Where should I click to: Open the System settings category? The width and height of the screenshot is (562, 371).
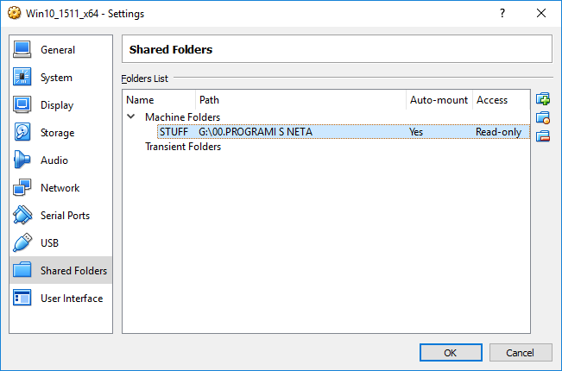click(56, 78)
